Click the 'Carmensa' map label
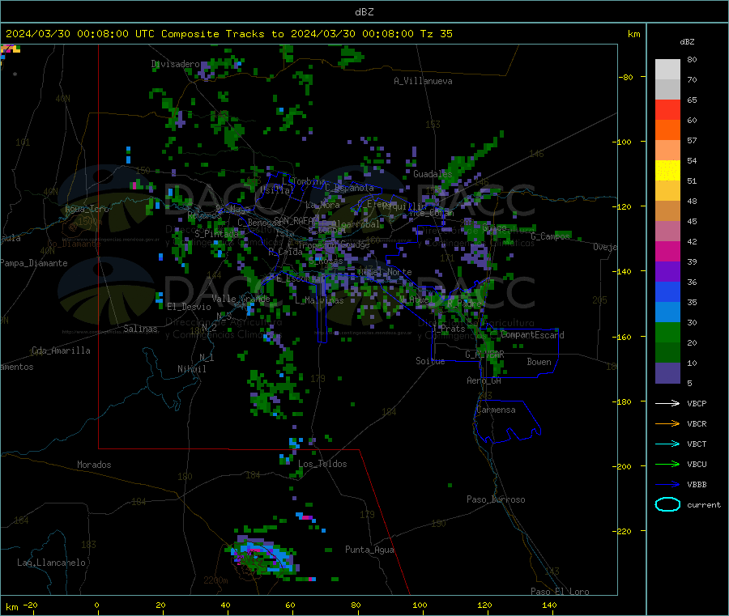The height and width of the screenshot is (616, 729). point(496,410)
